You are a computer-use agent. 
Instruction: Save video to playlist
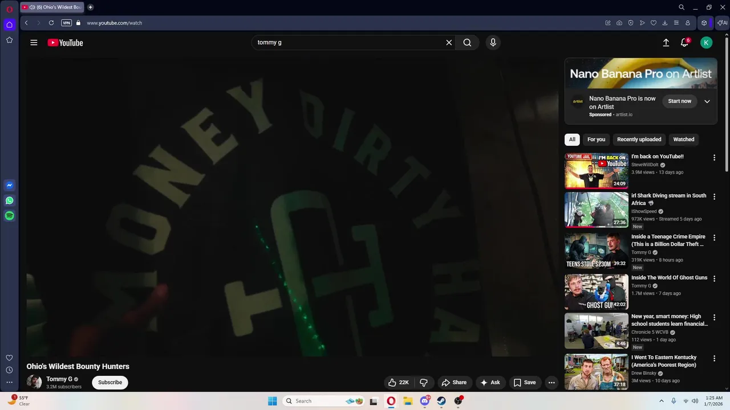click(x=525, y=383)
